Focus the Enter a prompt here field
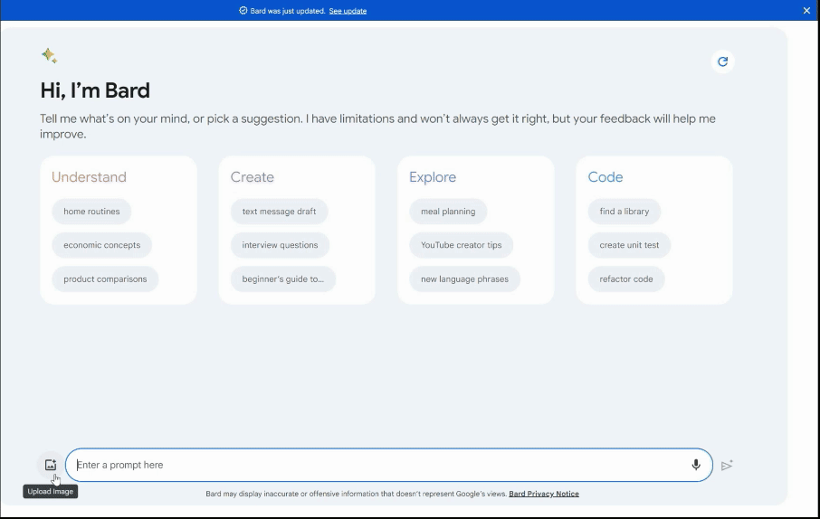 [389, 465]
